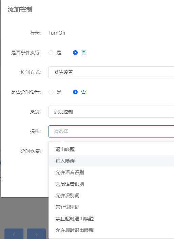The width and height of the screenshot is (174, 239).
Task: Click the previous page arrow button
Action: (14, 234)
